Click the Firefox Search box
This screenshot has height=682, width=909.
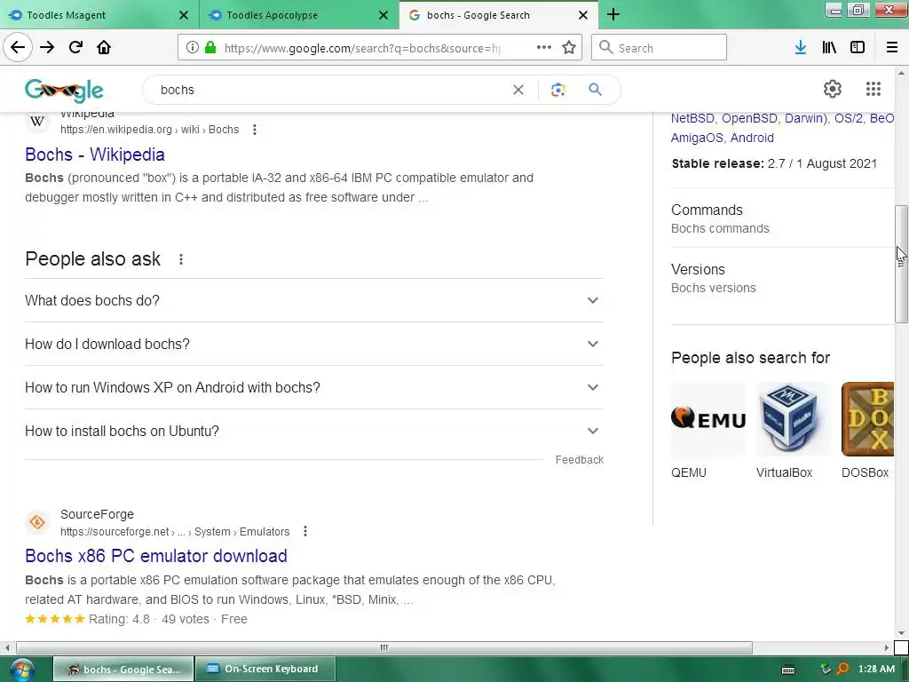660,48
